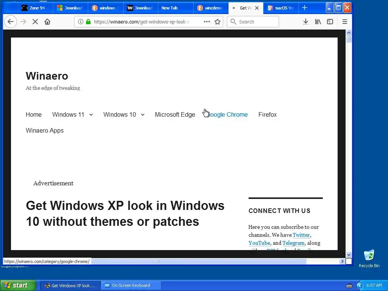388x291 pixels.
Task: Switch to the macOS Ver tab
Action: tap(281, 8)
